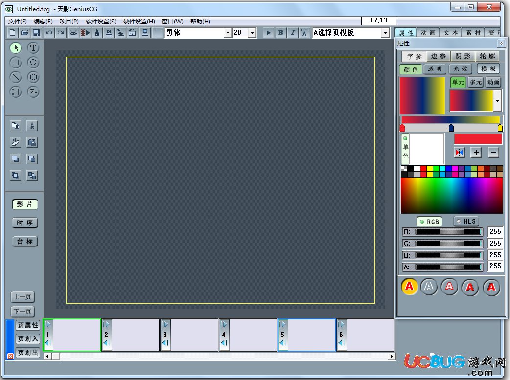This screenshot has width=510, height=380.
Task: Select the HLS color mode radio
Action: coord(466,222)
